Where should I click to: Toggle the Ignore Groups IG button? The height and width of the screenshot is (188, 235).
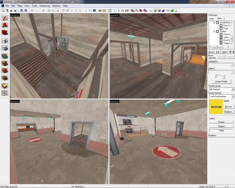pyautogui.click(x=58, y=11)
